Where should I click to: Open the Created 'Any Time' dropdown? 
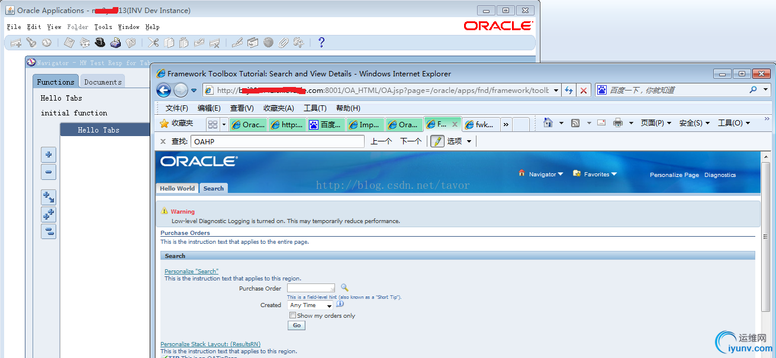click(311, 305)
